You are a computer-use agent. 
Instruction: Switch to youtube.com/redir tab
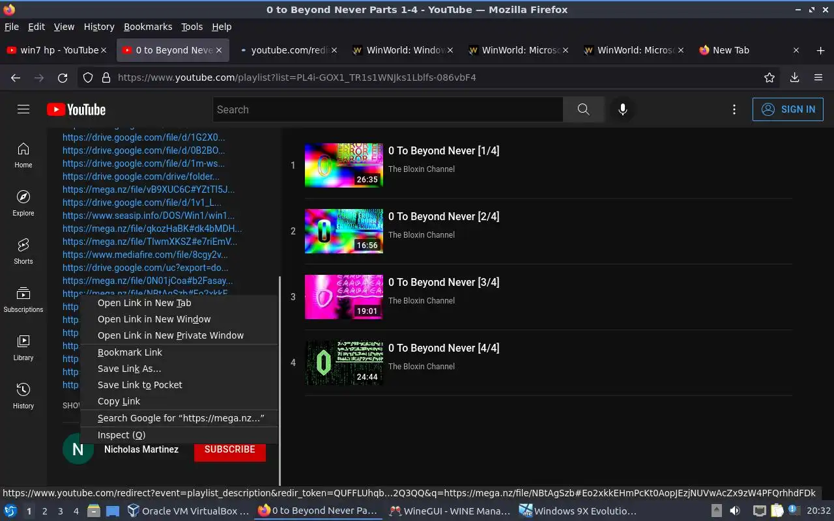pos(288,50)
